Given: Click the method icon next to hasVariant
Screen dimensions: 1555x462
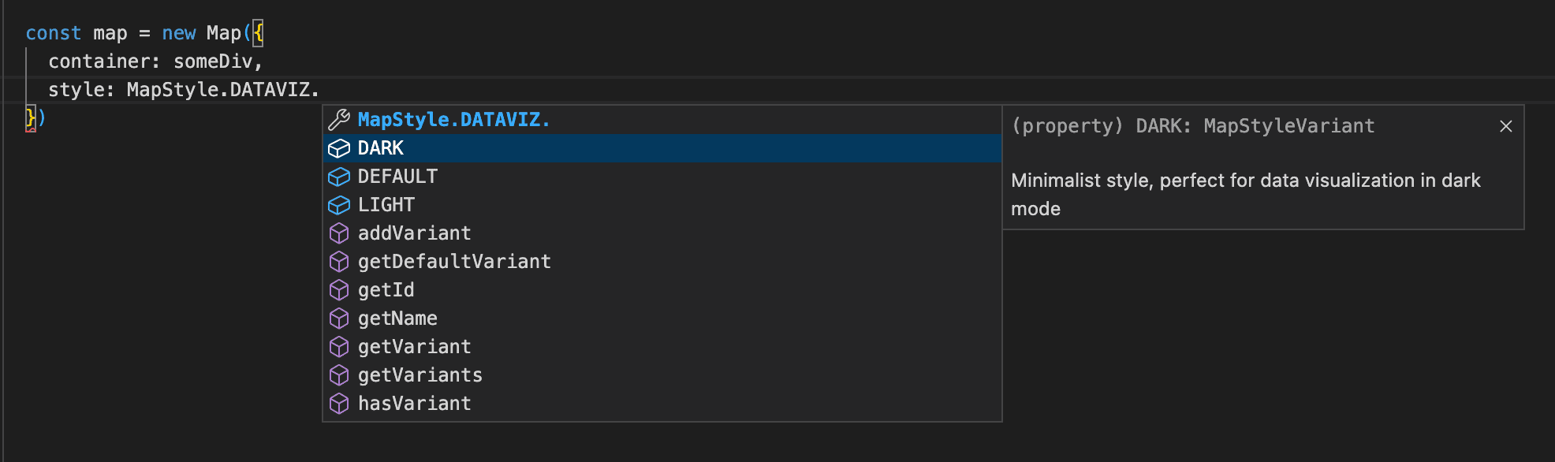Looking at the screenshot, I should 339,403.
